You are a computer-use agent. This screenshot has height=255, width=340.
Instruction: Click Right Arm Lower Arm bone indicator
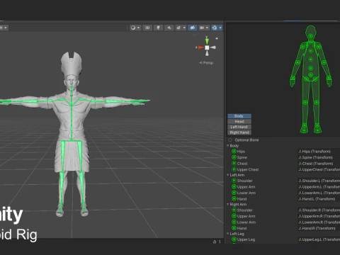coord(234,222)
